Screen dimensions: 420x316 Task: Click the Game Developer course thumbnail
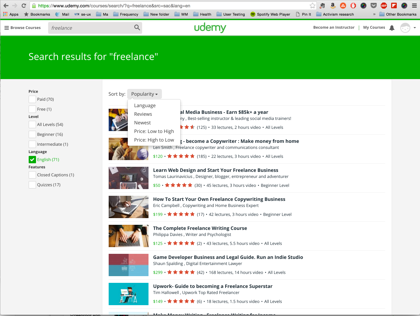(128, 265)
